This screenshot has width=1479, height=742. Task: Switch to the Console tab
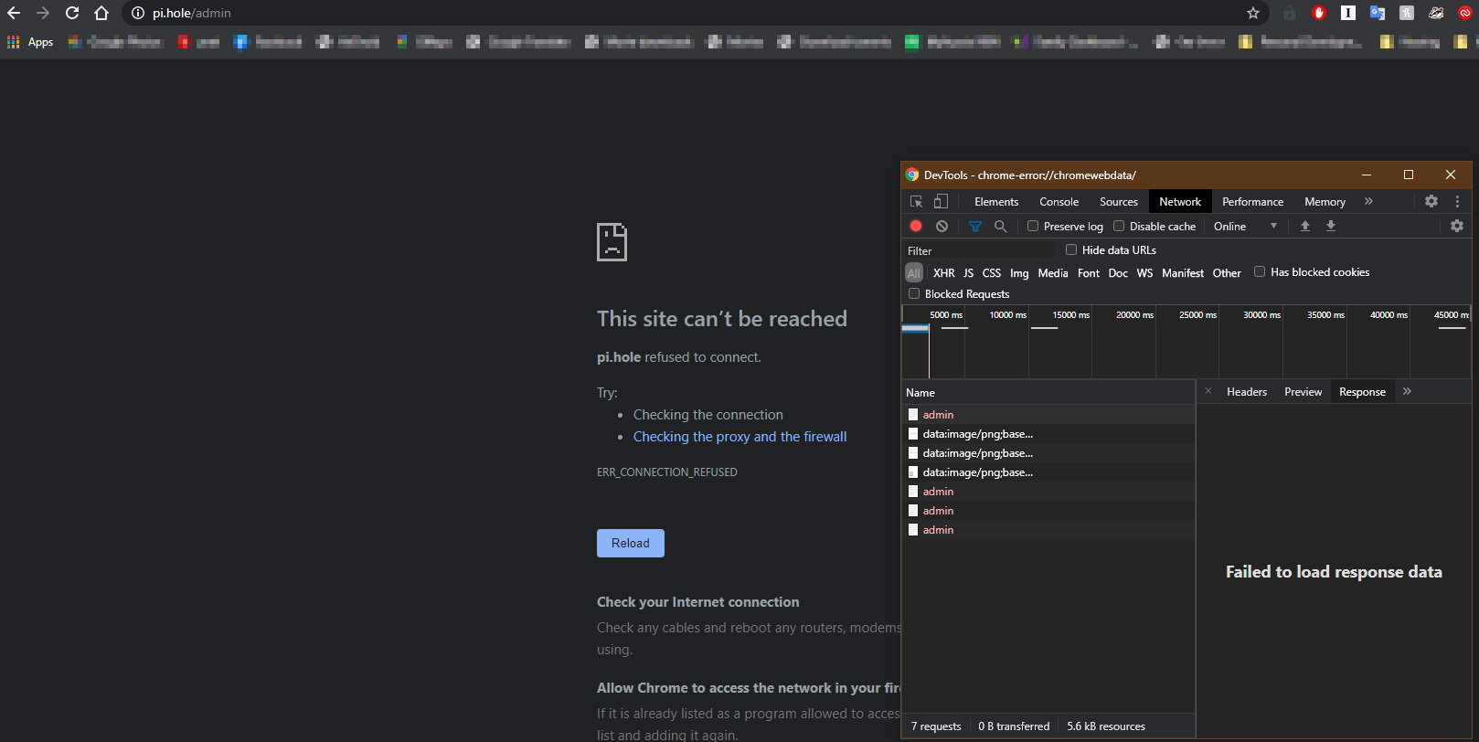(x=1059, y=202)
